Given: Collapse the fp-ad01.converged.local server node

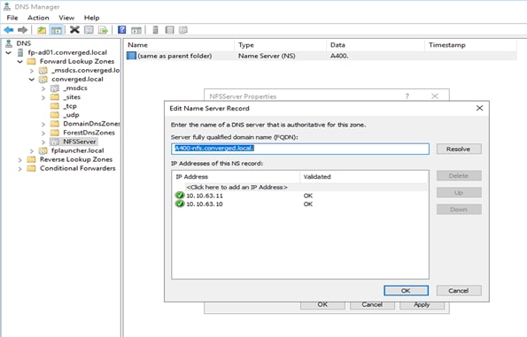Looking at the screenshot, I should [x=8, y=53].
